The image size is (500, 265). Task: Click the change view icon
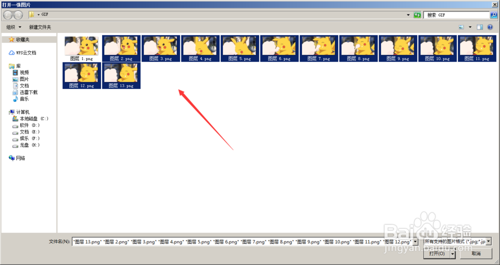pyautogui.click(x=461, y=27)
